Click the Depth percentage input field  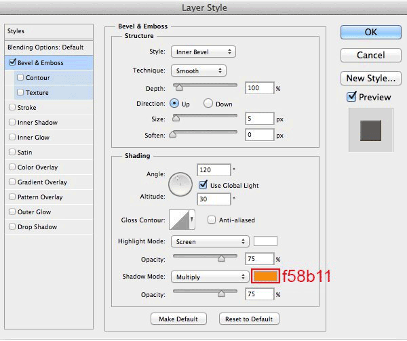[259, 88]
